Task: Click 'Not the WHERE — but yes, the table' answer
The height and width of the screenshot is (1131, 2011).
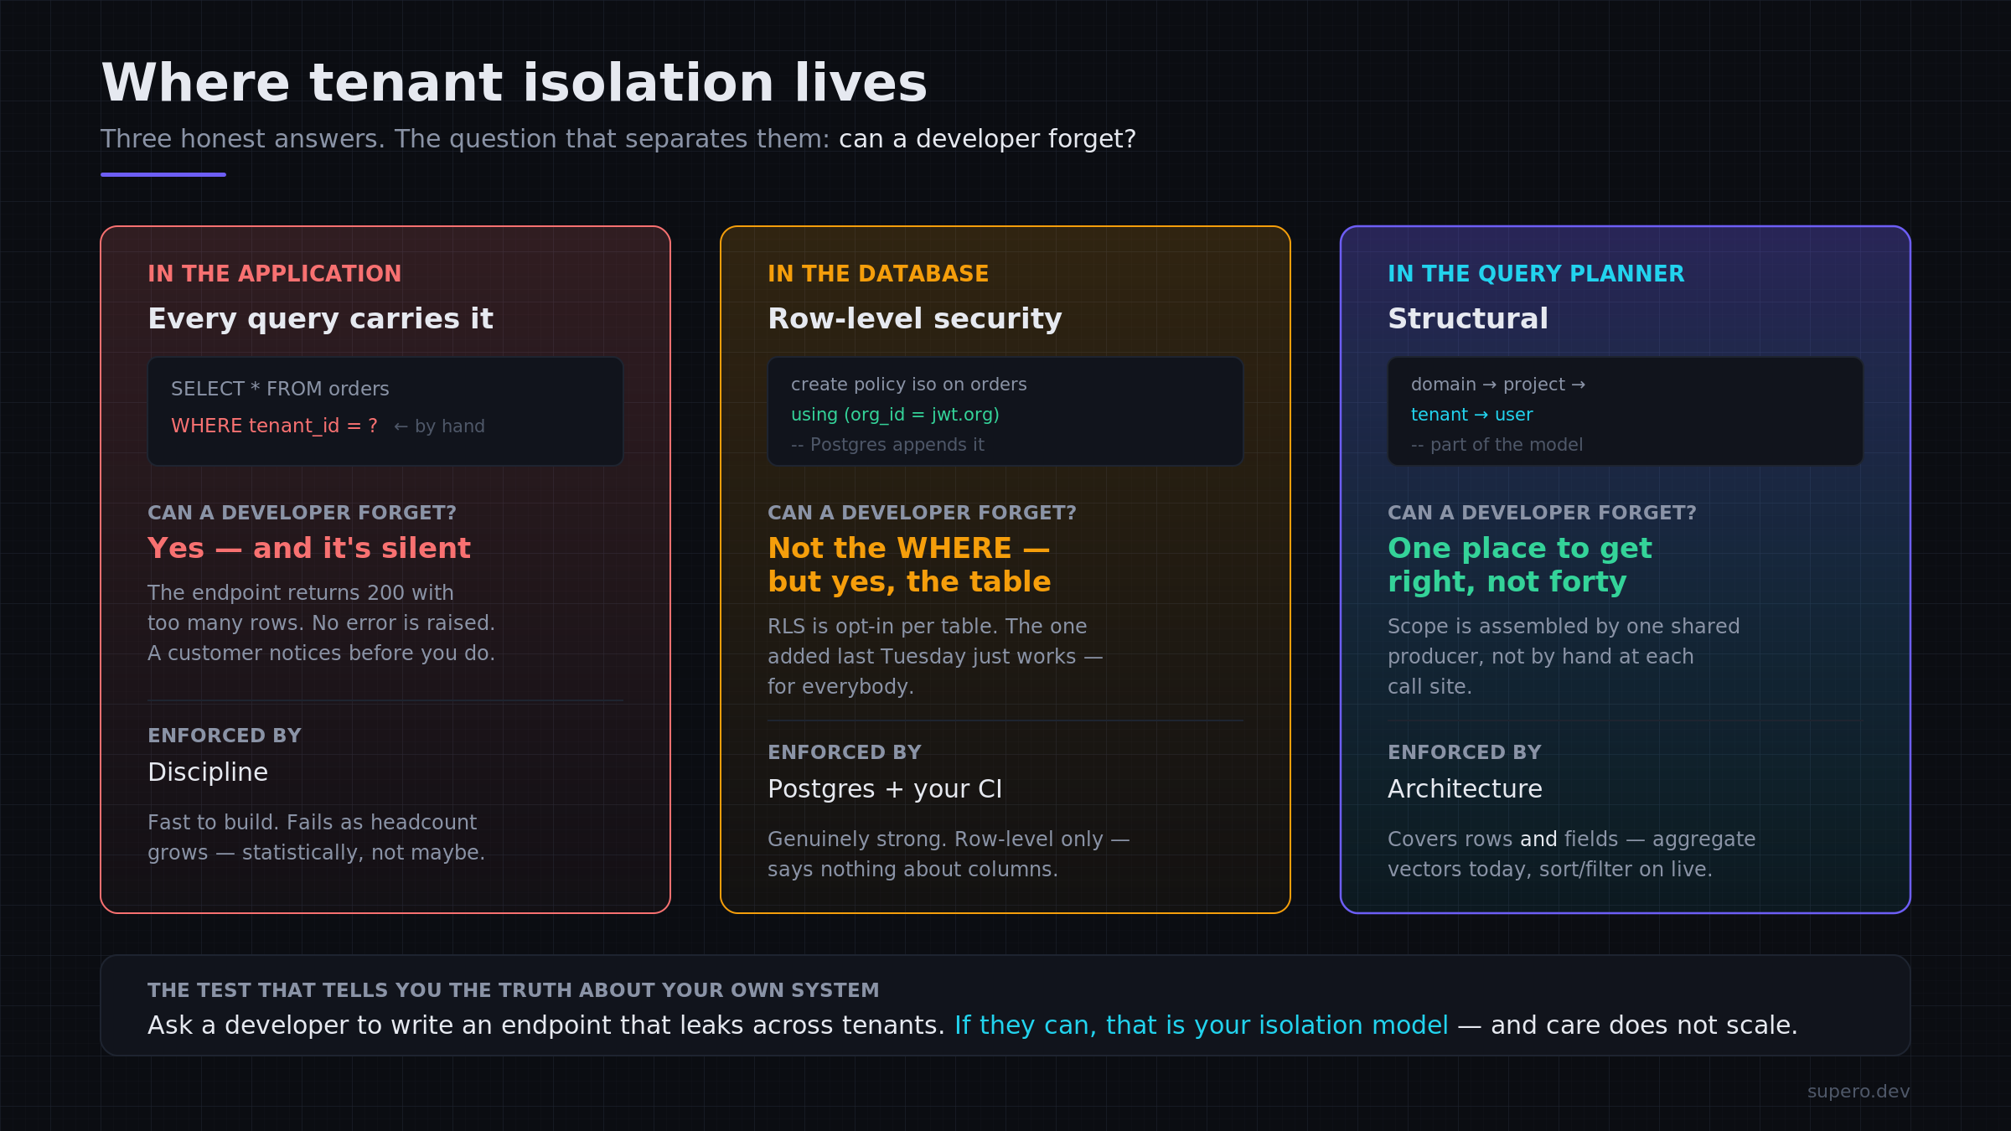Action: (x=909, y=565)
